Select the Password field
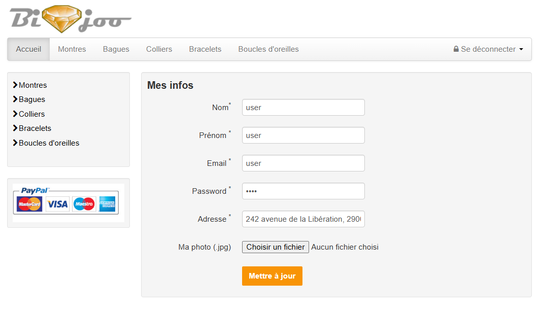Screen dimensions: 541x310 (x=303, y=191)
